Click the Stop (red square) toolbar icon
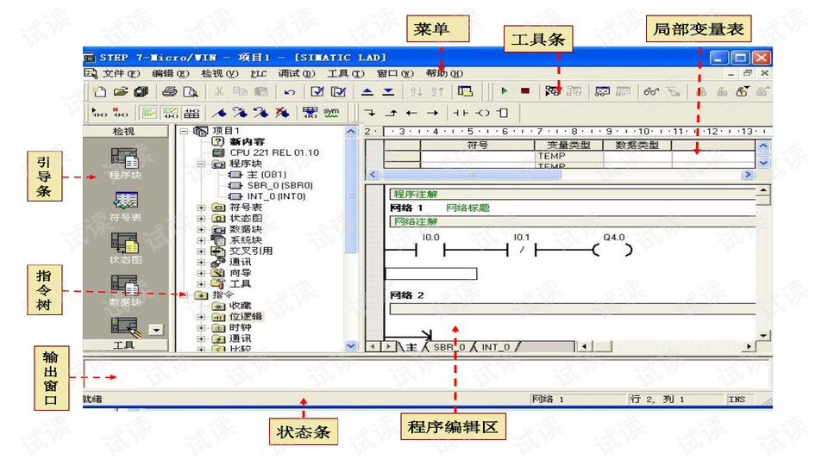The width and height of the screenshot is (828, 465). 524,91
